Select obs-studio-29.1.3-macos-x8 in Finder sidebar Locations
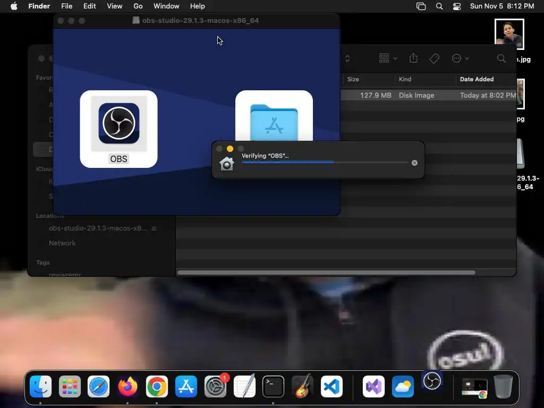The width and height of the screenshot is (544, 408). coord(98,228)
